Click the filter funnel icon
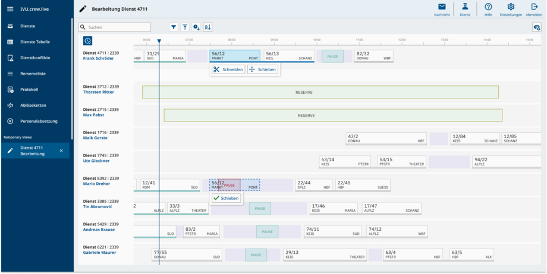547x274 pixels. pyautogui.click(x=174, y=27)
